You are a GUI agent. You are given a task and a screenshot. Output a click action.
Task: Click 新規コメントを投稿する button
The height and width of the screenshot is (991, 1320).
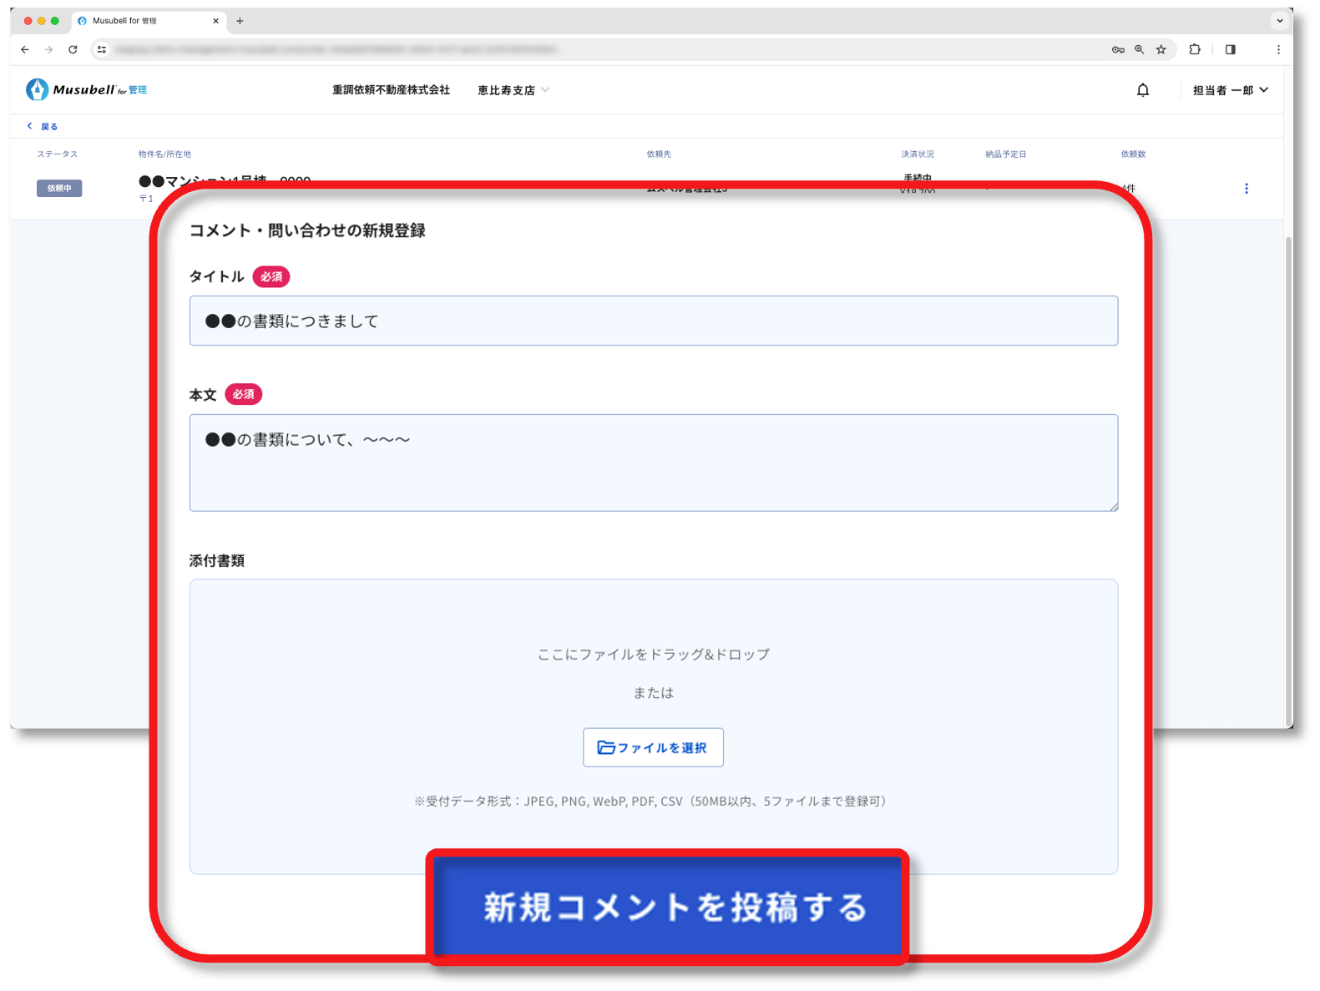coord(668,907)
